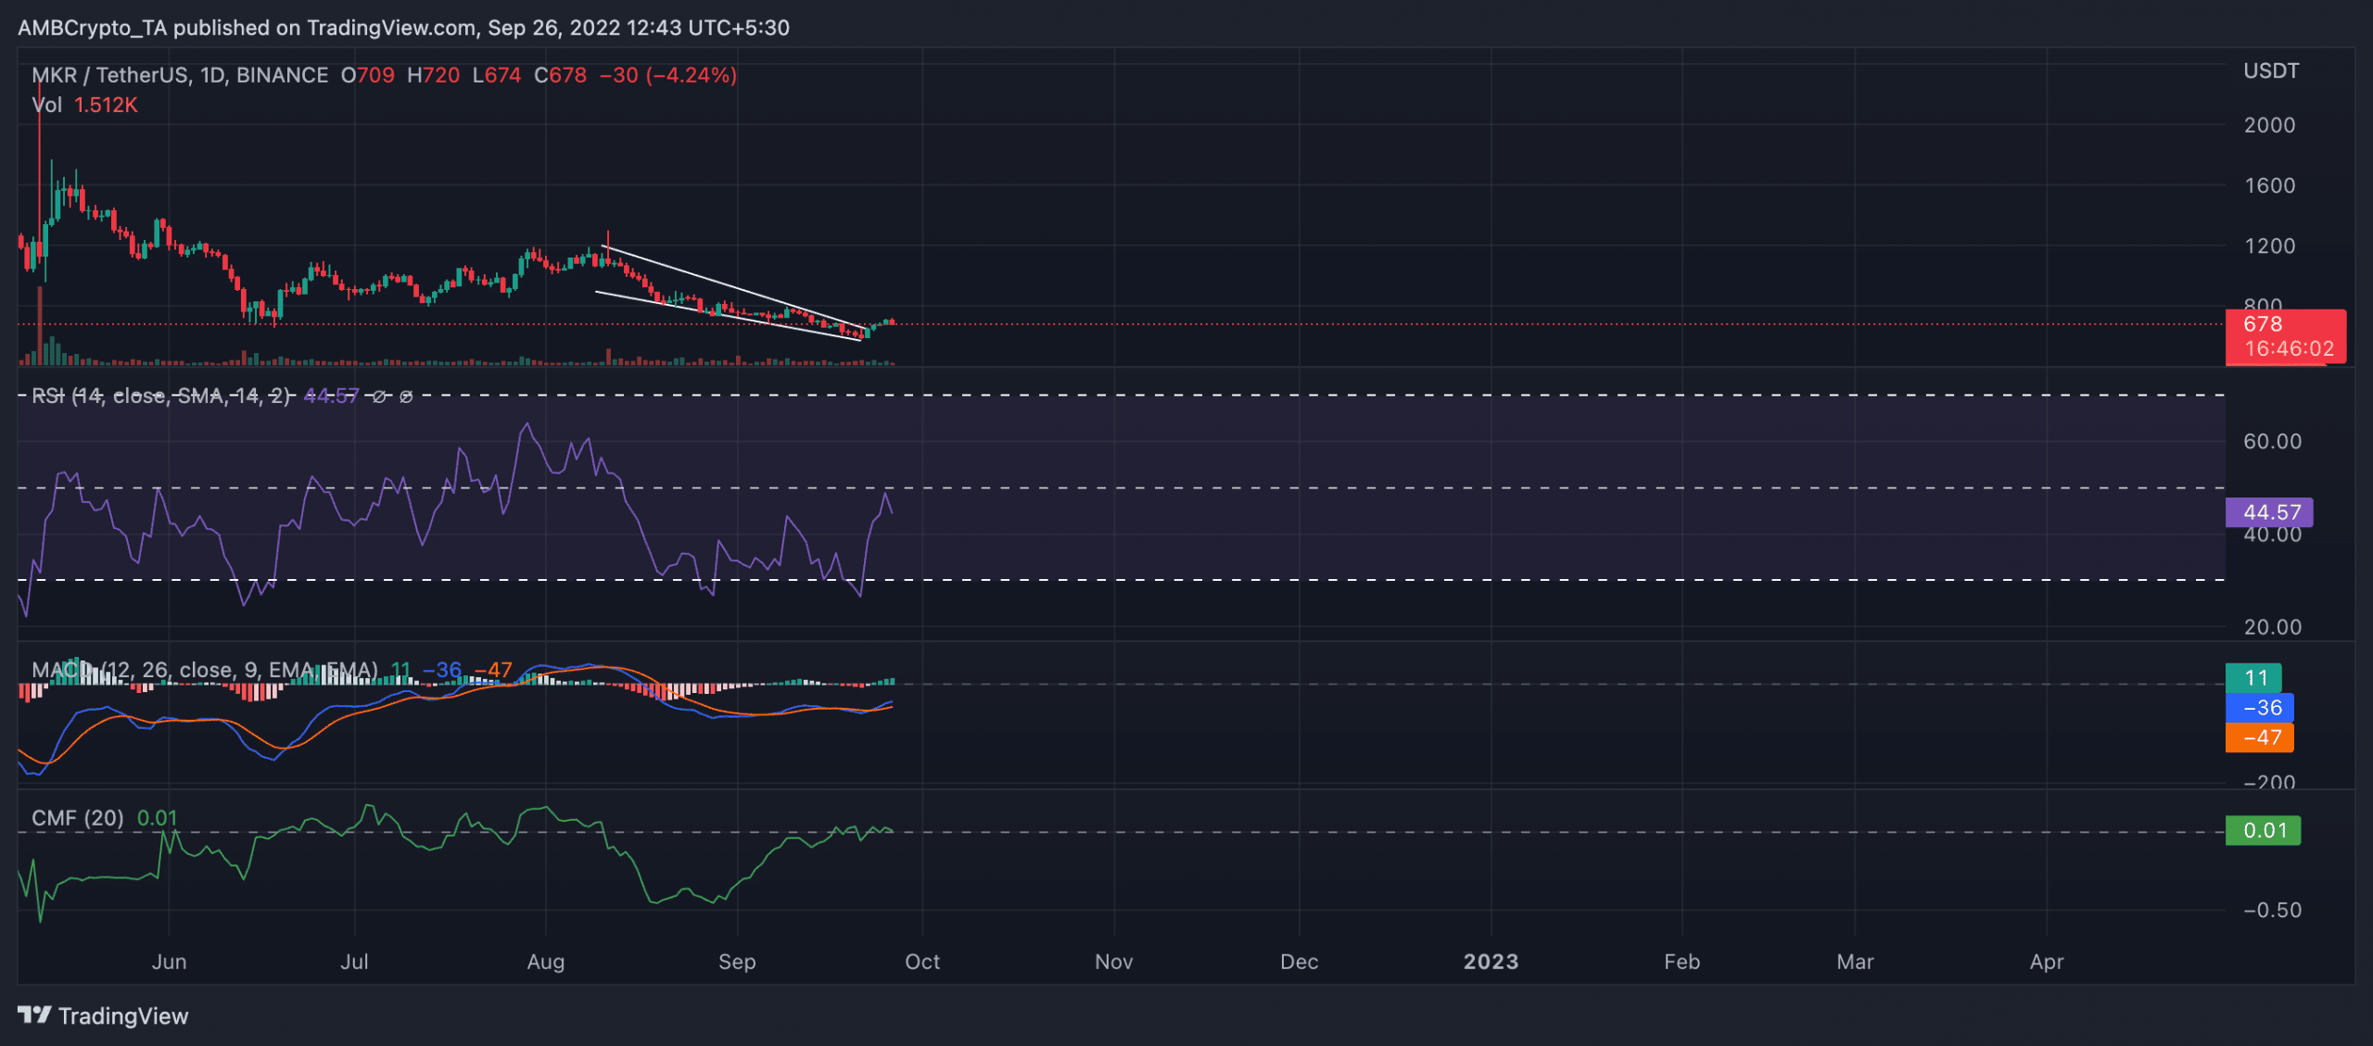Click the 60.00 level on RSI scale
This screenshot has width=2373, height=1046.
[x=2271, y=441]
